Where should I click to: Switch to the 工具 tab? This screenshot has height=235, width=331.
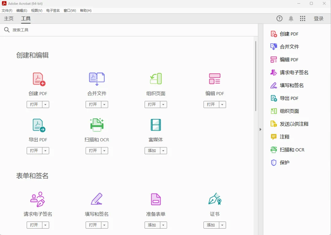tap(26, 19)
